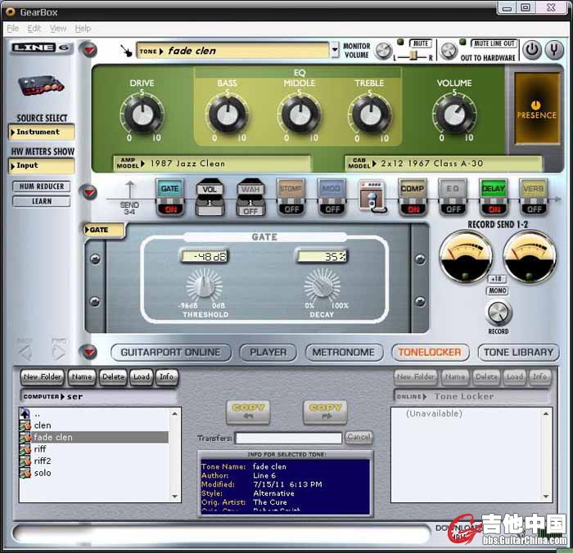573x553 pixels.
Task: Click the LEARN button
Action: tap(41, 201)
